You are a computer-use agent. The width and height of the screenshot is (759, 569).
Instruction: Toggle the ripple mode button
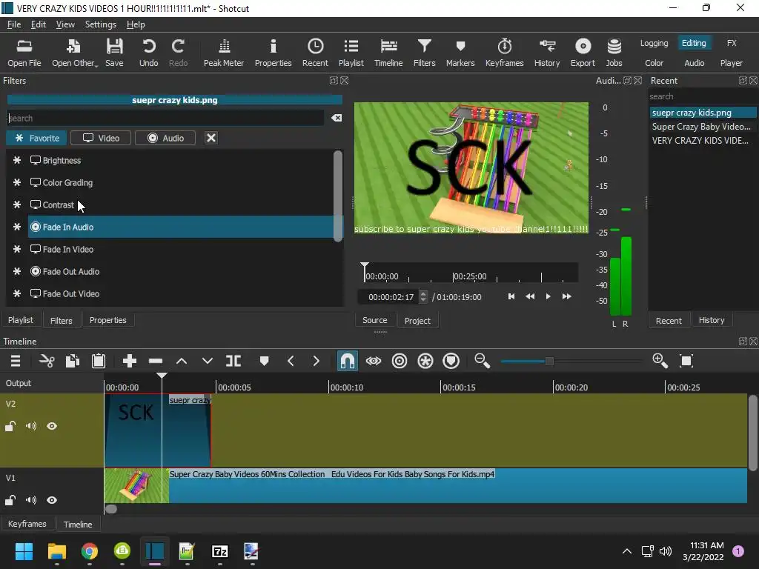click(400, 361)
